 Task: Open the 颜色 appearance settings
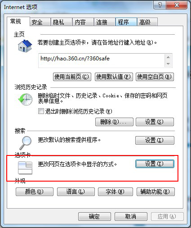tap(35, 192)
